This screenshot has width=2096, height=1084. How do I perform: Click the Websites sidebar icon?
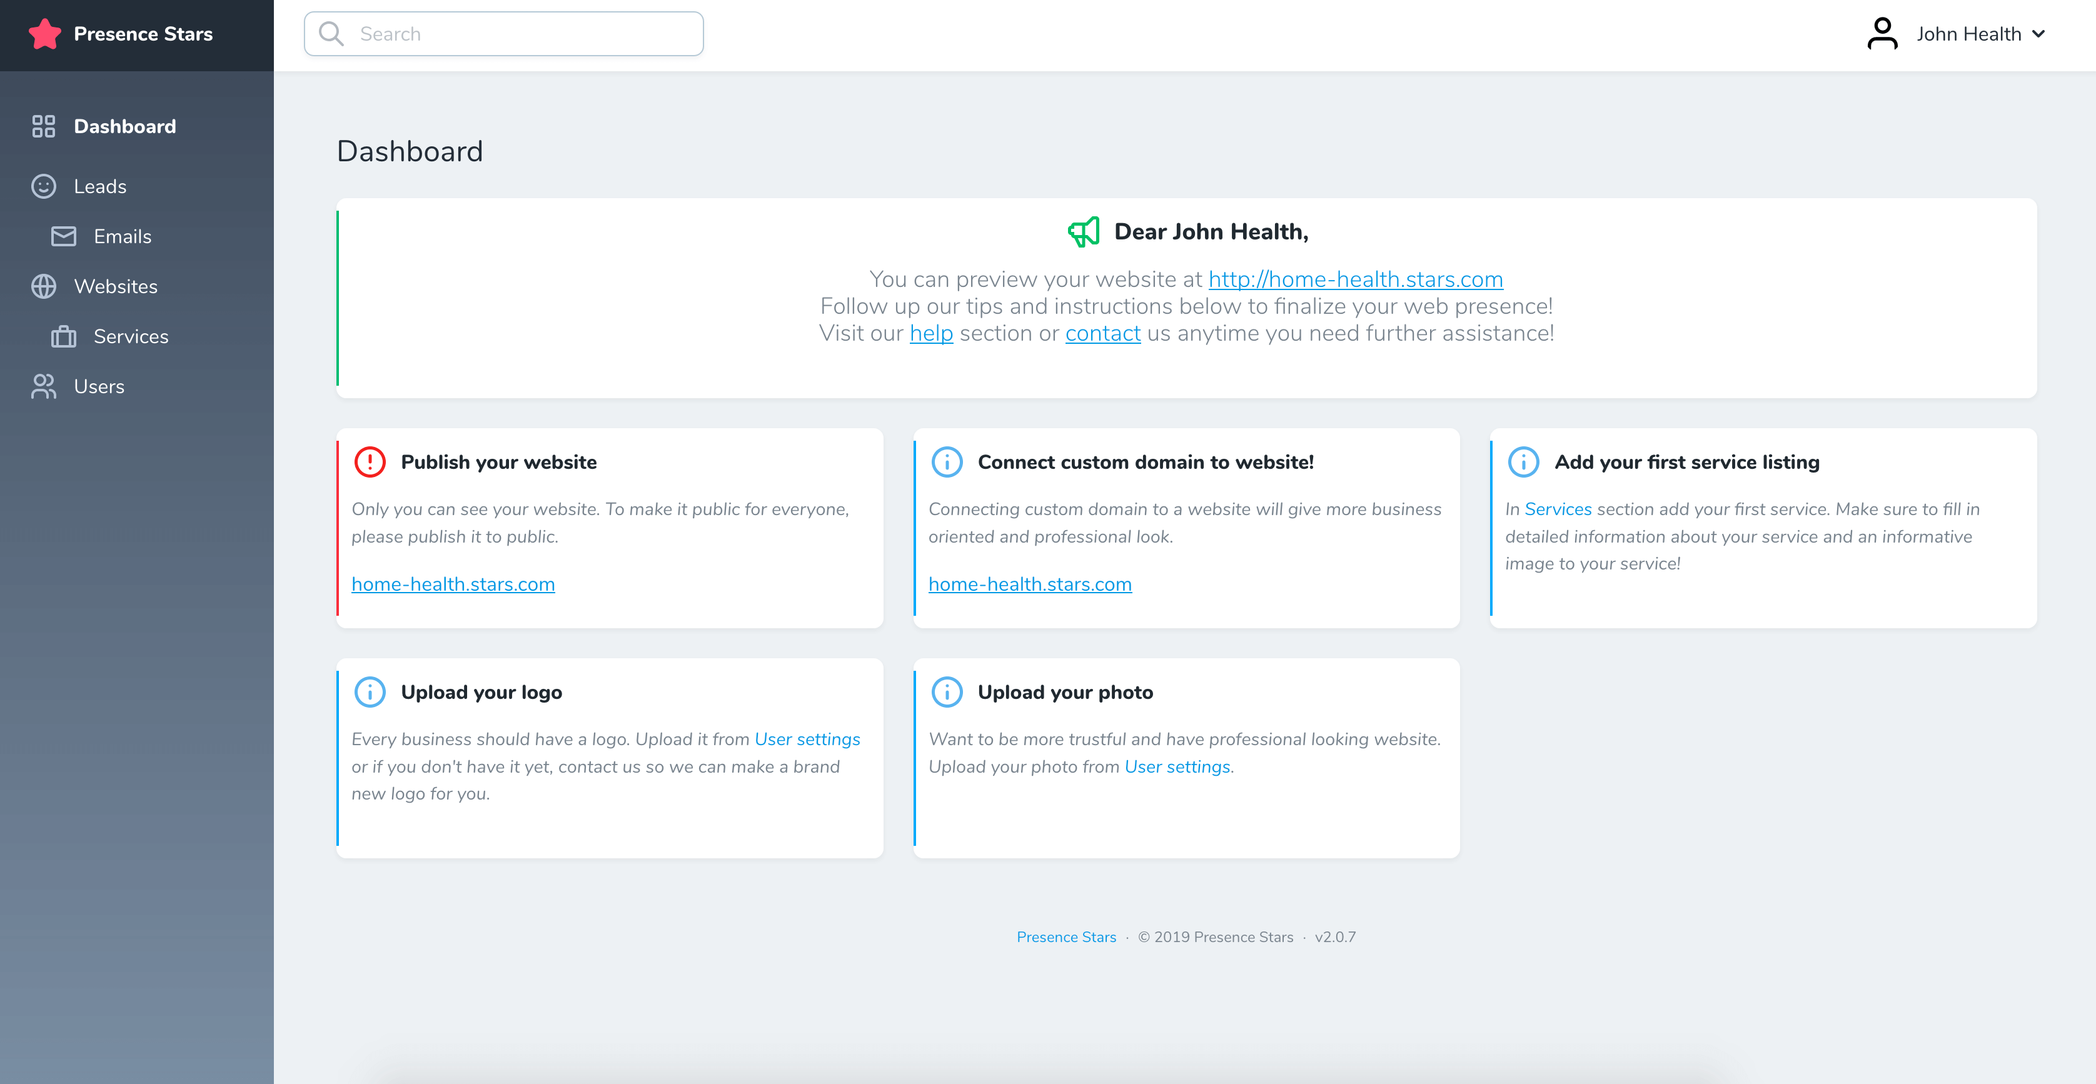pos(41,286)
